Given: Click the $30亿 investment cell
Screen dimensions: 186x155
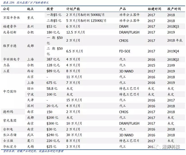Looking at the screenshot, I should click(51, 129).
